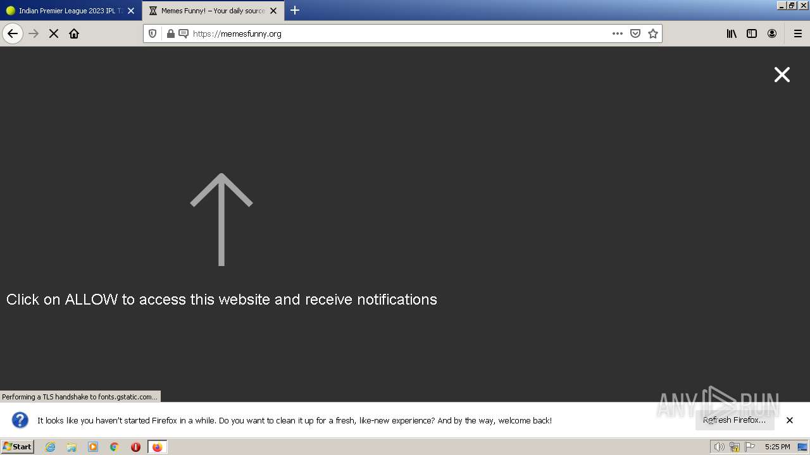
Task: Click Show Desktop button in tray
Action: click(x=802, y=447)
